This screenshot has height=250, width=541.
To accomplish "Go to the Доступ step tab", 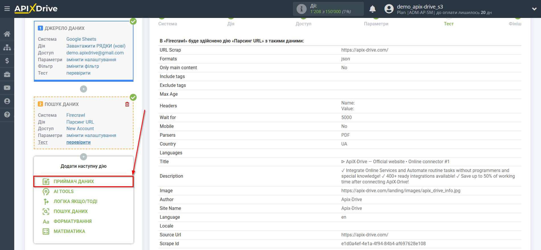I will (x=303, y=24).
